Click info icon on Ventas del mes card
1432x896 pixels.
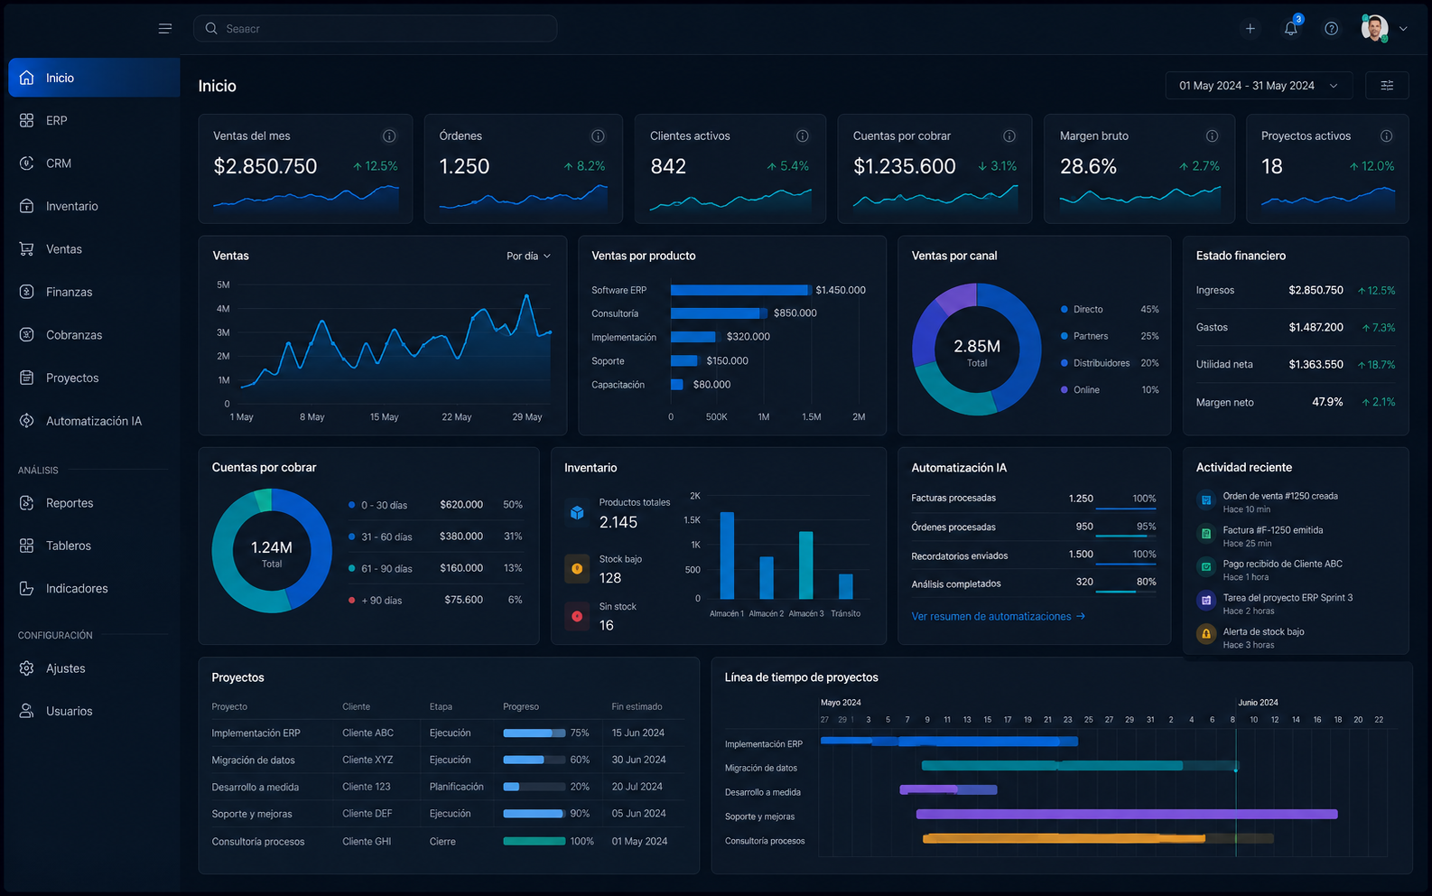(389, 136)
